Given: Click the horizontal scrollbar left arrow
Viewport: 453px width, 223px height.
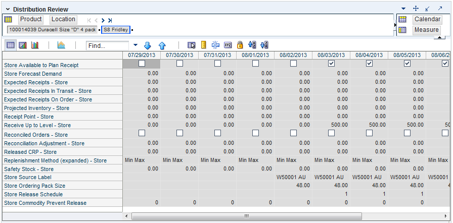Looking at the screenshot, I should (x=126, y=216).
